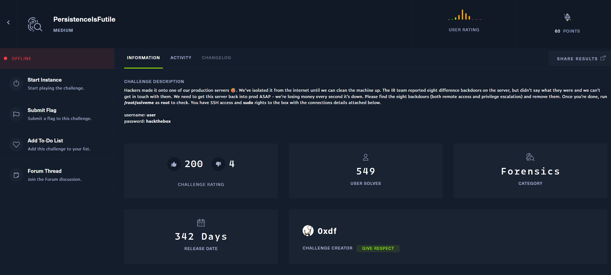Click the Forensics category text
The image size is (611, 275).
530,171
